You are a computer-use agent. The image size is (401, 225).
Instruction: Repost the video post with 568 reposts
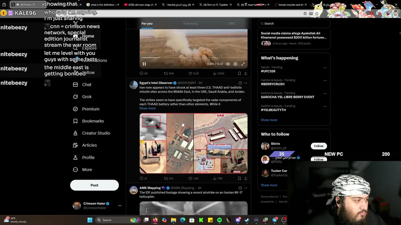pyautogui.click(x=169, y=73)
